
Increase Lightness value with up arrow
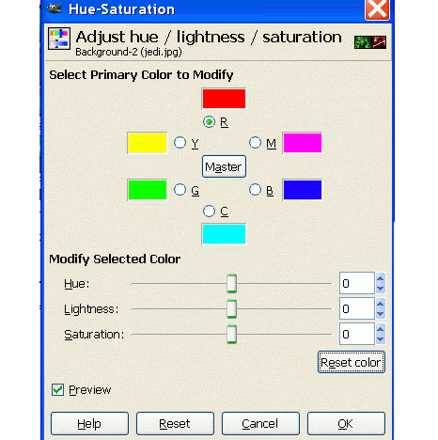[x=381, y=304]
